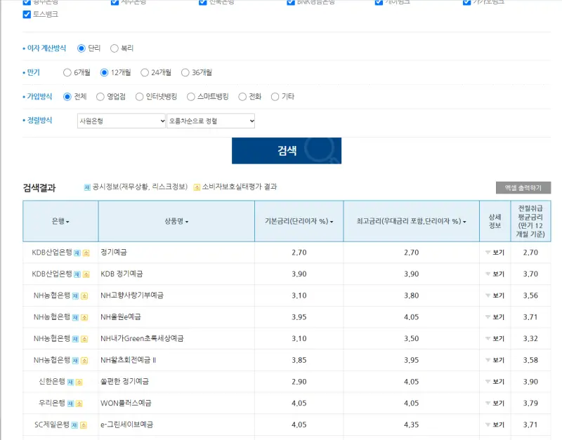562x440 pixels.
Task: Open the first 정렬방식 sort-field dropdown
Action: (122, 121)
